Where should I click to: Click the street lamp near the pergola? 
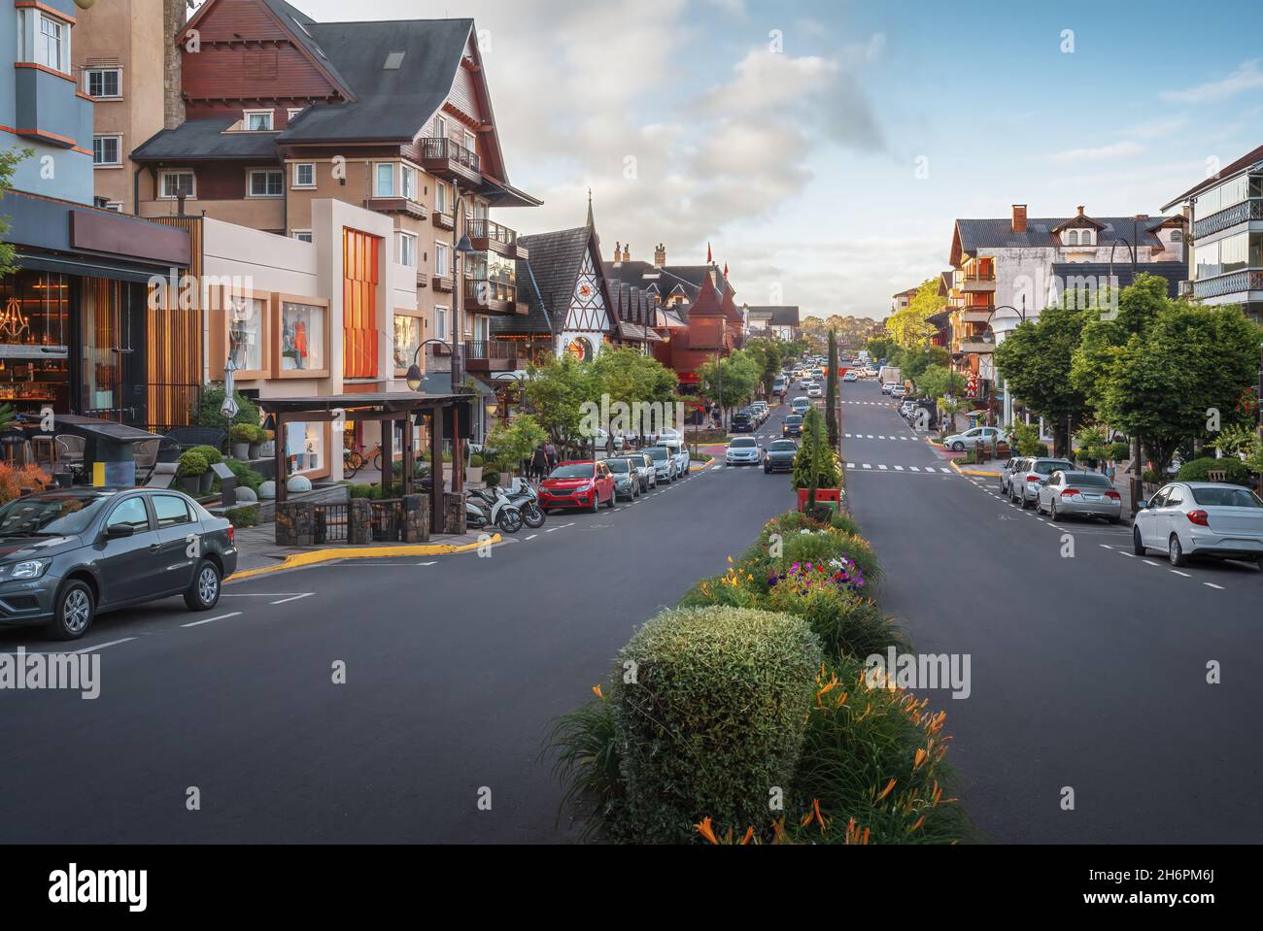[x=416, y=369]
